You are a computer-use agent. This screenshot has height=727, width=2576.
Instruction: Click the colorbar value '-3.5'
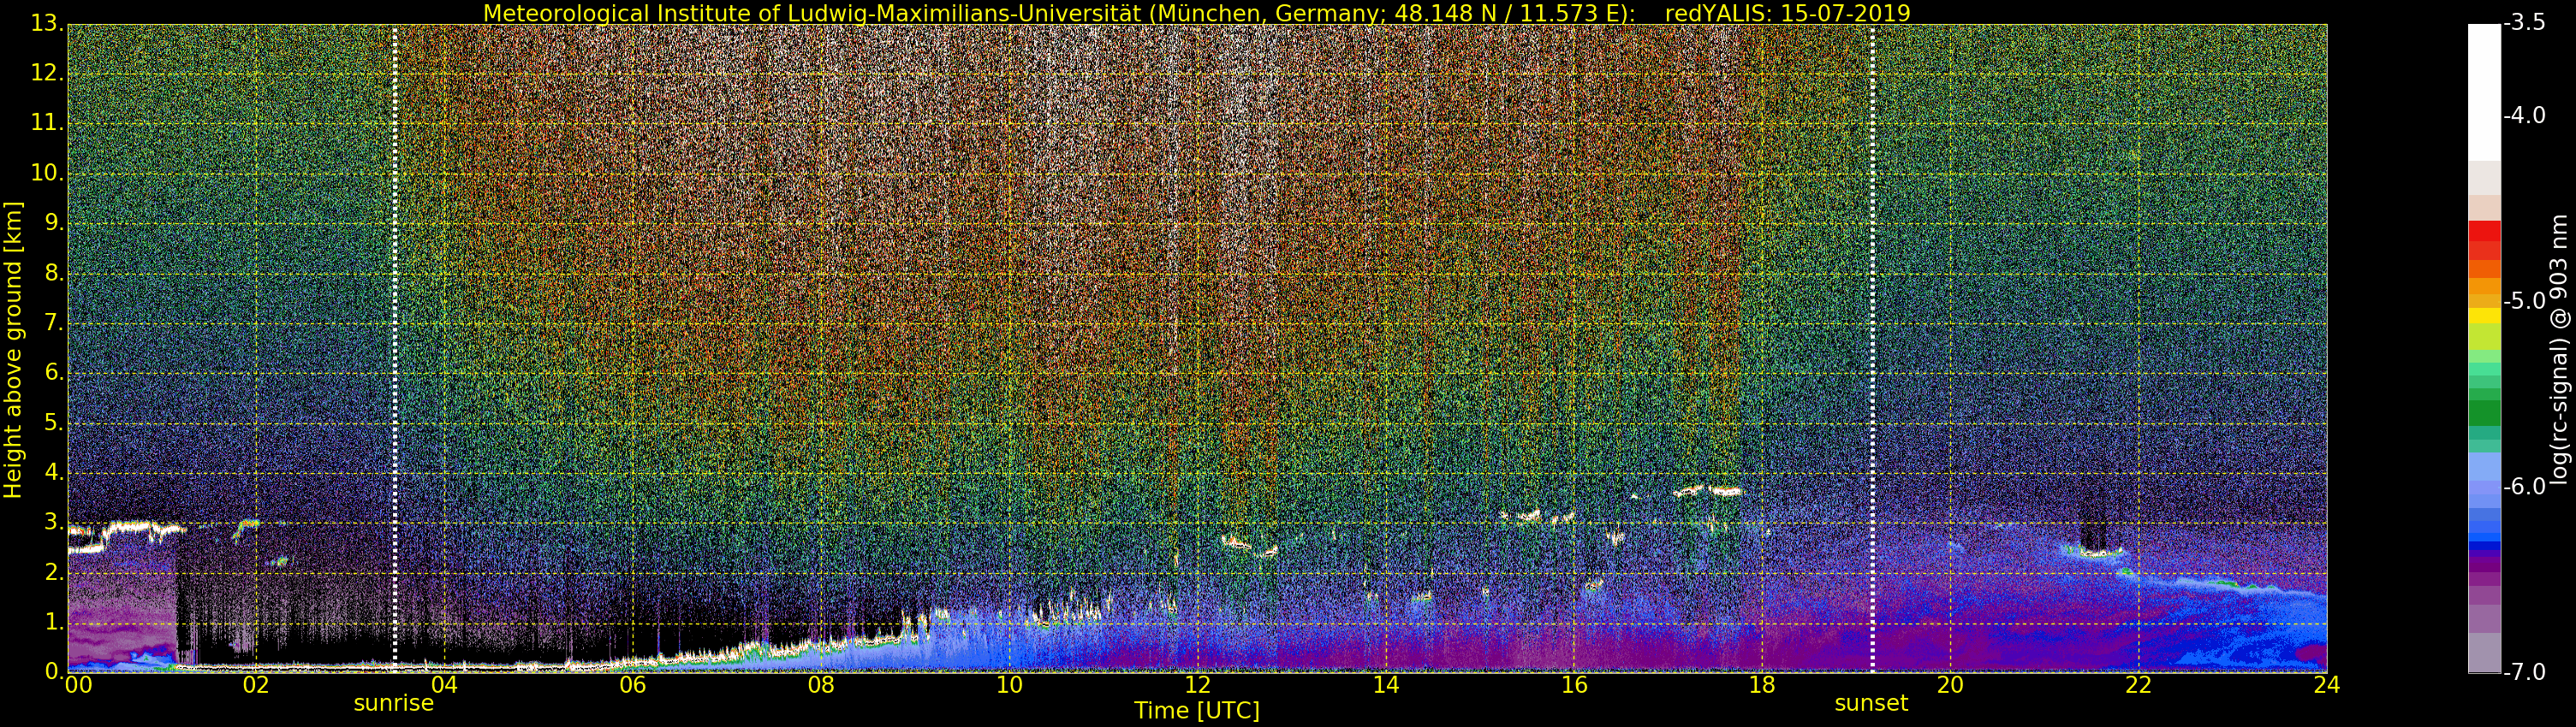click(2524, 23)
